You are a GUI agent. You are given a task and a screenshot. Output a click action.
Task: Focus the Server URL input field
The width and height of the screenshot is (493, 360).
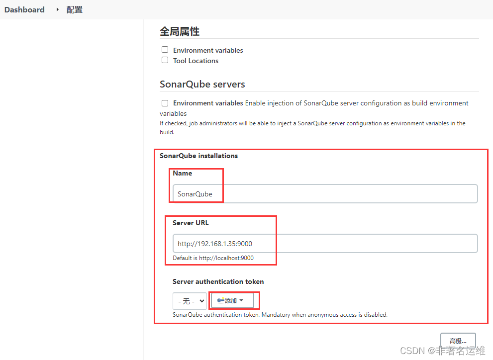pos(325,244)
